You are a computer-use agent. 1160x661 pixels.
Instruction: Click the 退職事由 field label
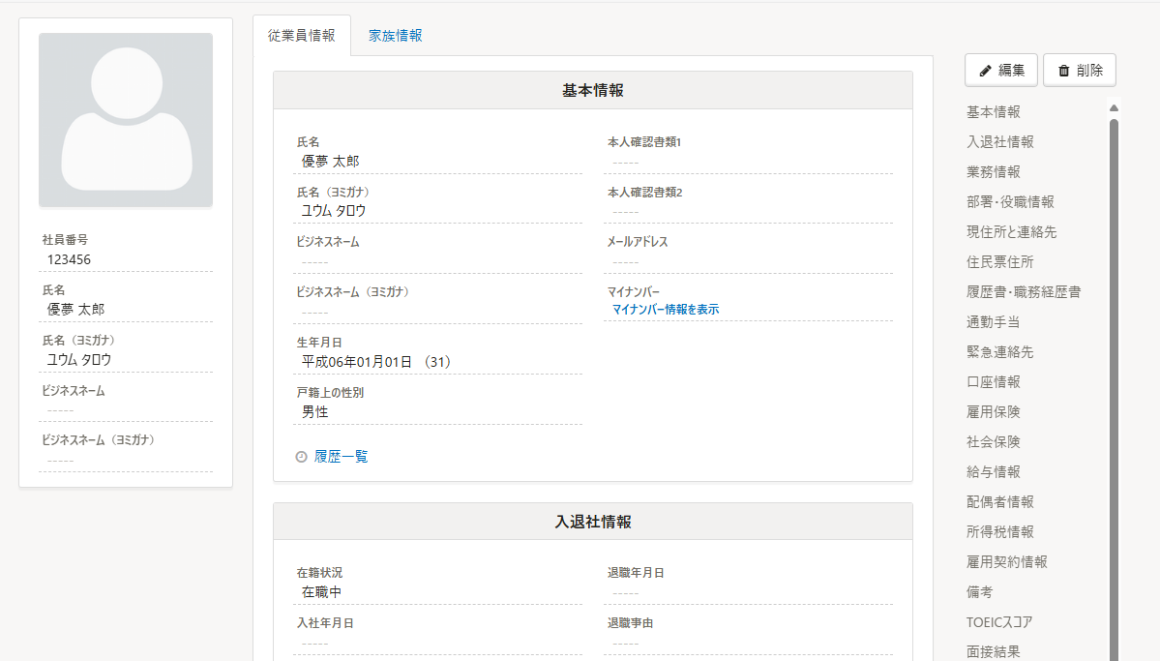click(x=630, y=623)
